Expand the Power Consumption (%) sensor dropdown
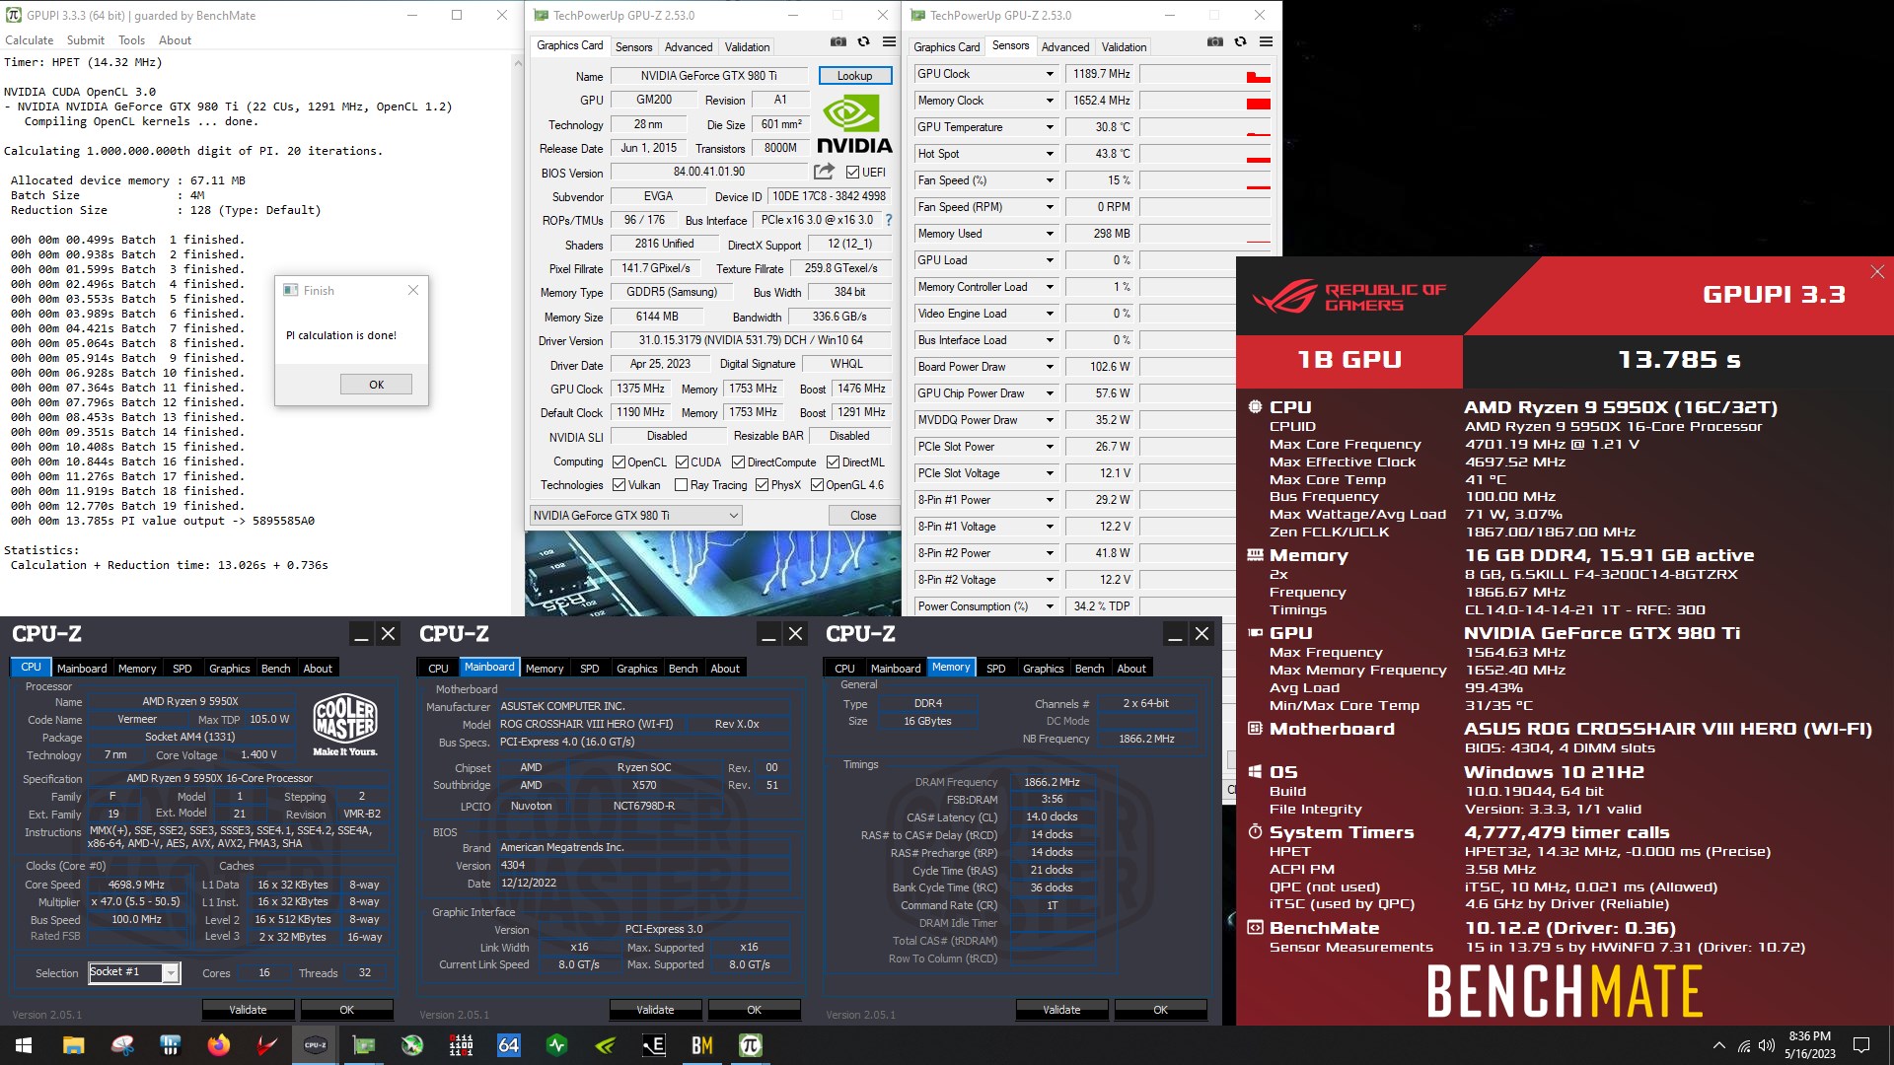This screenshot has width=1894, height=1065. pos(1050,606)
